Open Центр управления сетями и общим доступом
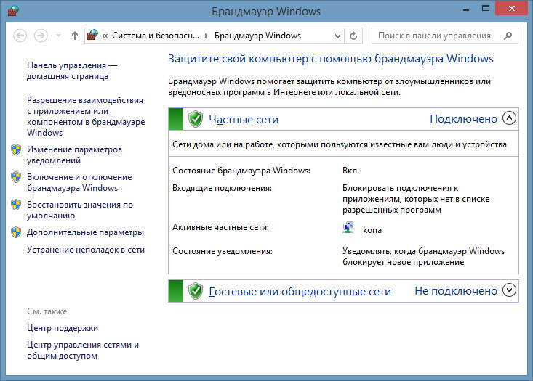 click(83, 350)
